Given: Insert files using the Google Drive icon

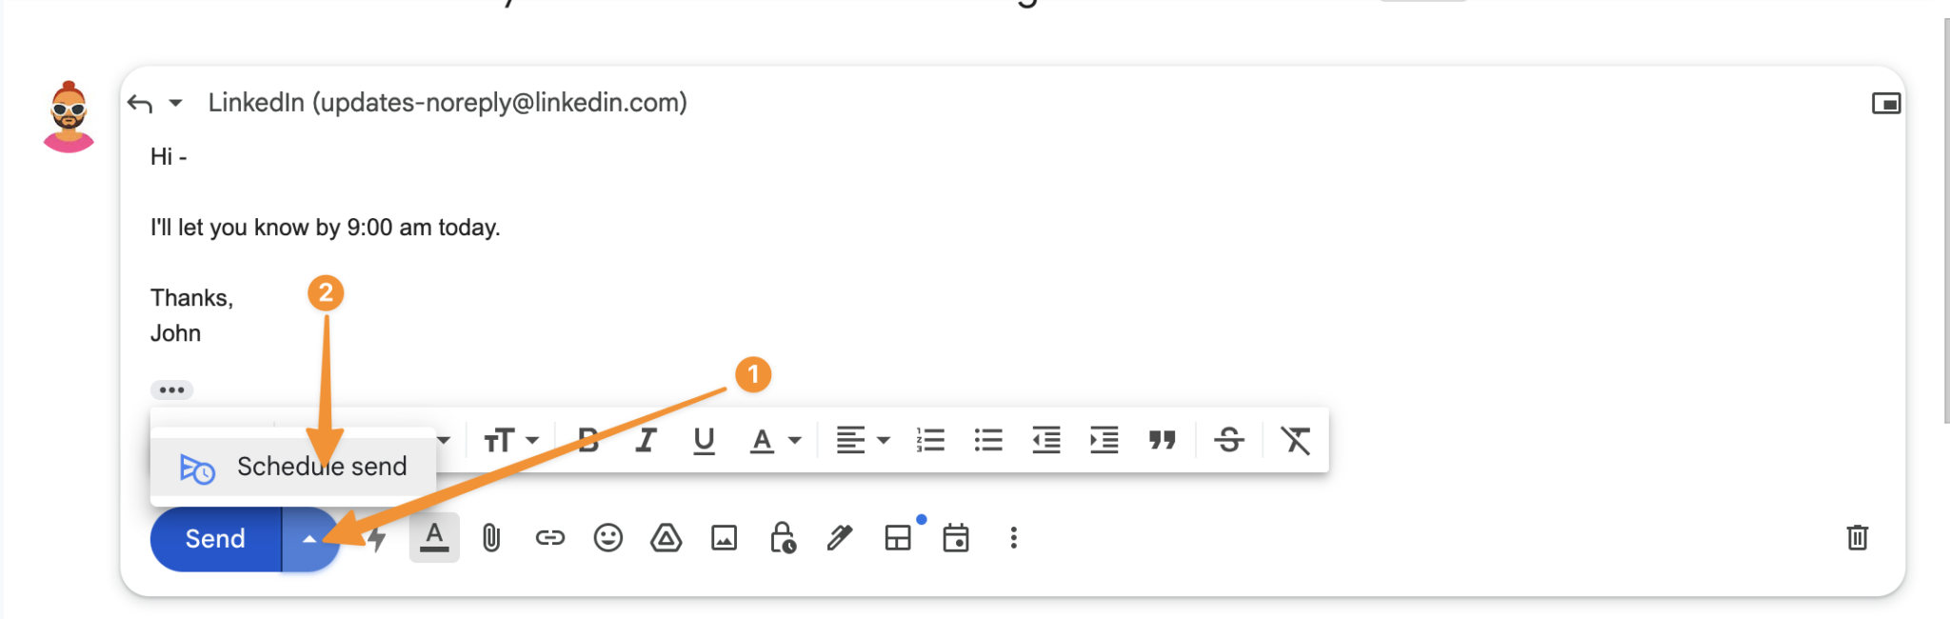Looking at the screenshot, I should pyautogui.click(x=666, y=538).
